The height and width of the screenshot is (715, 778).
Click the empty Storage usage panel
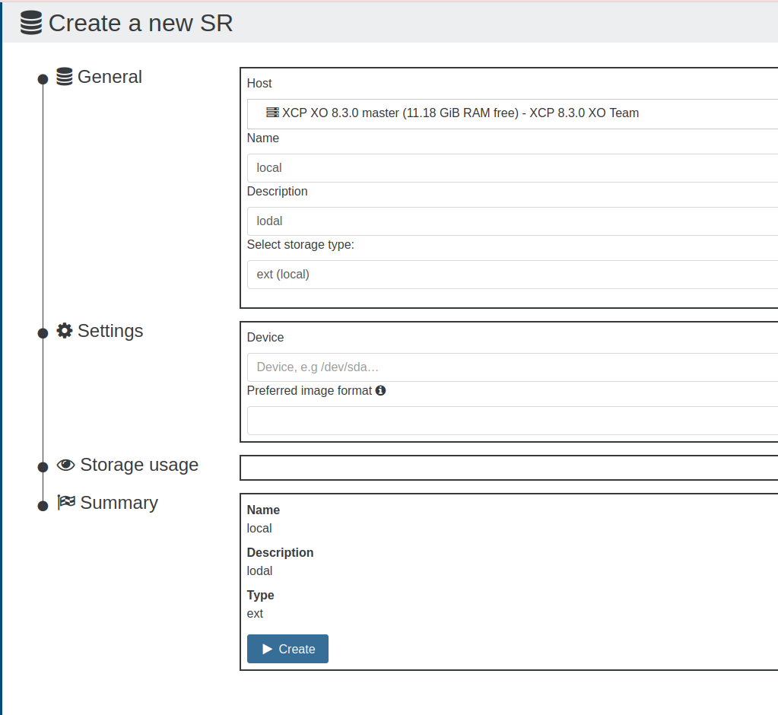tap(510, 468)
